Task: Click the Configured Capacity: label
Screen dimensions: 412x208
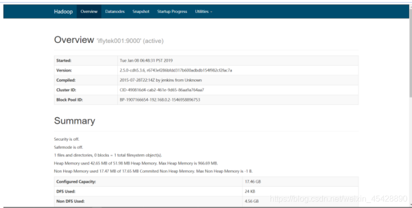Action: tap(76, 182)
